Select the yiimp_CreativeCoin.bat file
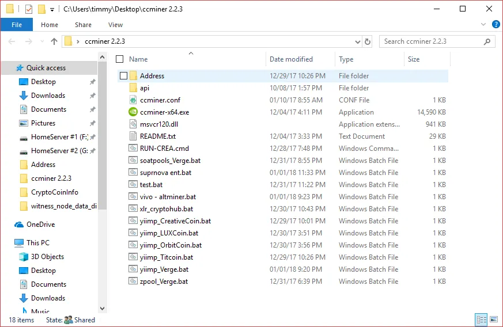Image resolution: width=503 pixels, height=327 pixels. pyautogui.click(x=175, y=221)
